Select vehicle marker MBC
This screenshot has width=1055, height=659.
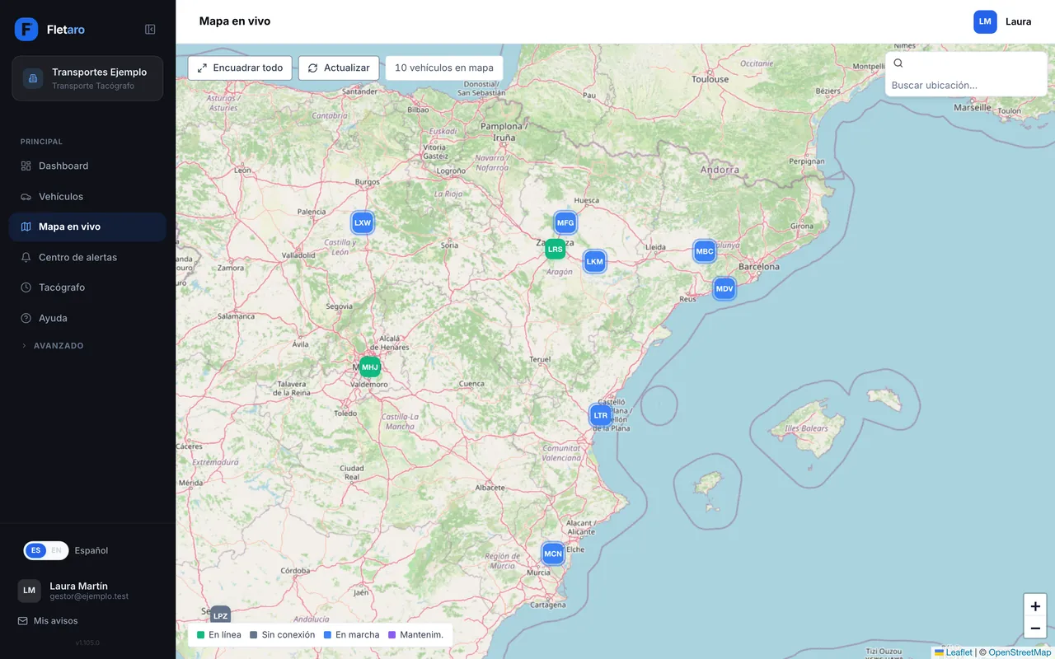(705, 251)
